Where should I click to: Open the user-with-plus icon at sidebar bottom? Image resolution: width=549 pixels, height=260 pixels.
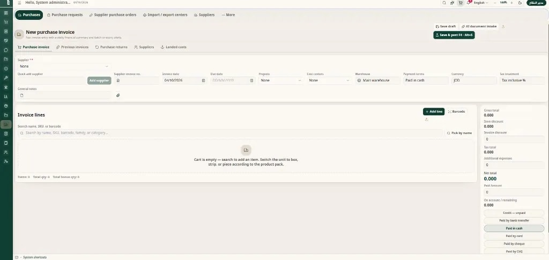[6, 161]
